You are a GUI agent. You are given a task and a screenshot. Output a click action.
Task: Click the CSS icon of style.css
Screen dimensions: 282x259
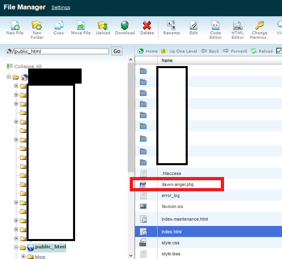click(143, 243)
